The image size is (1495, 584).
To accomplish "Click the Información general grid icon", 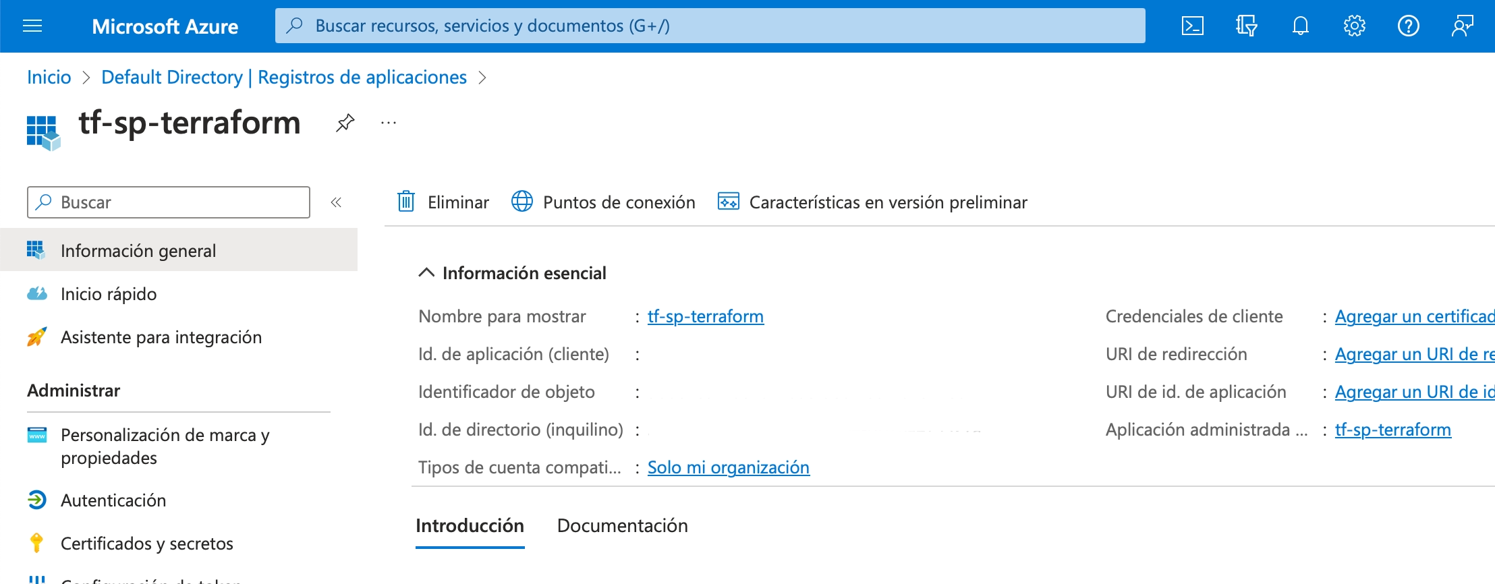I will point(36,250).
